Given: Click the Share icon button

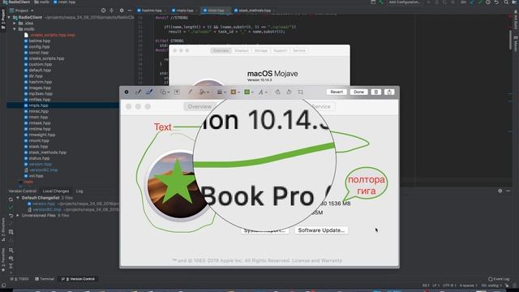Looking at the screenshot, I should click(389, 92).
